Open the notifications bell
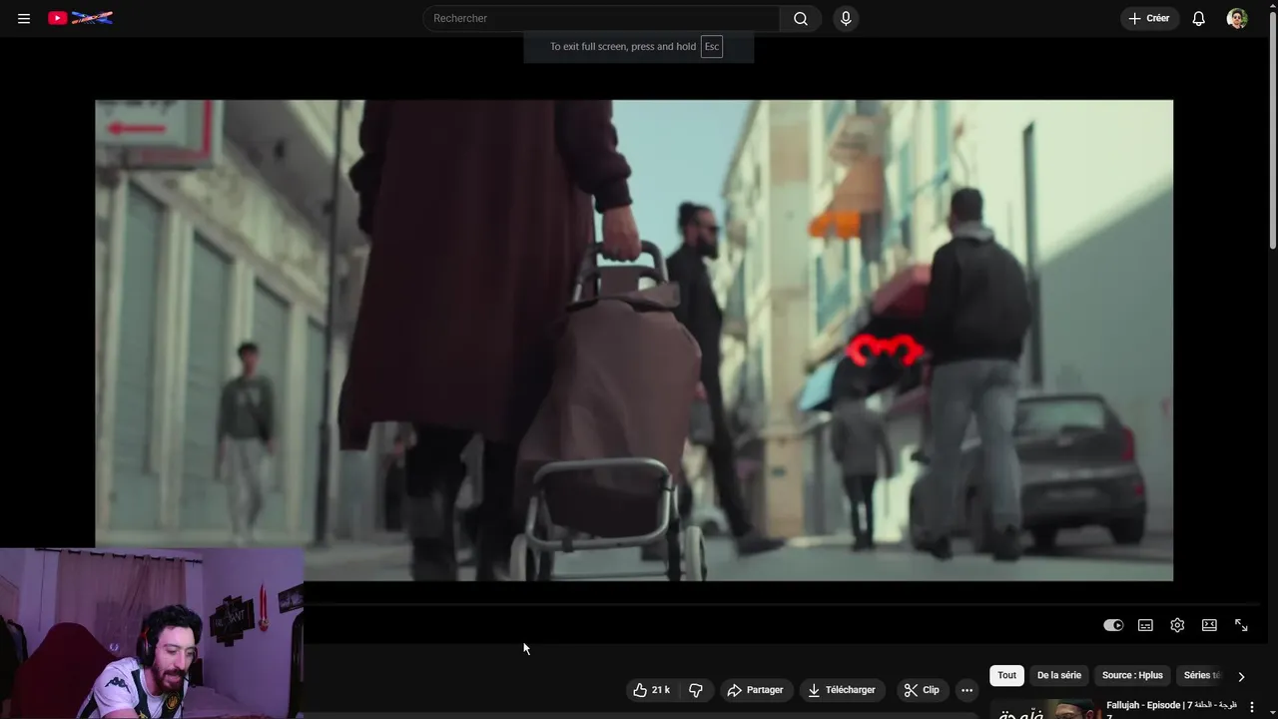This screenshot has width=1278, height=719. pyautogui.click(x=1199, y=18)
